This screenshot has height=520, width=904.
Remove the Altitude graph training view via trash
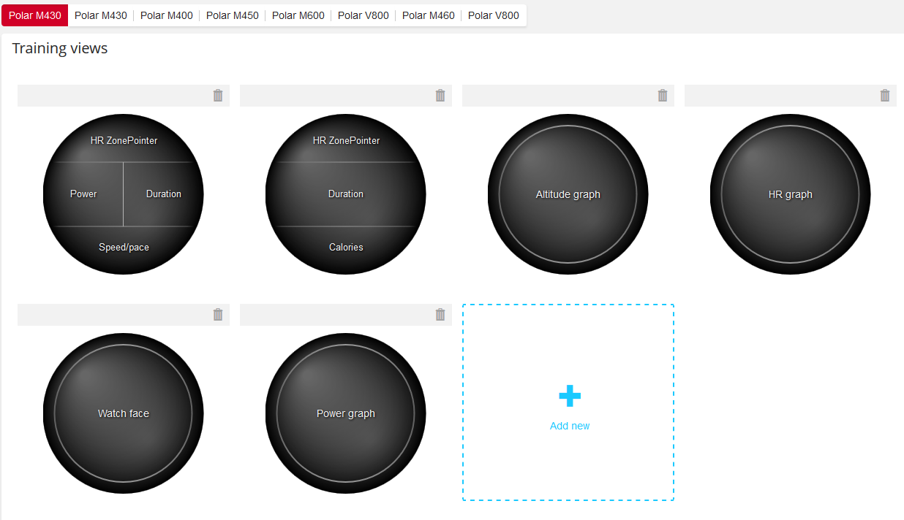663,96
